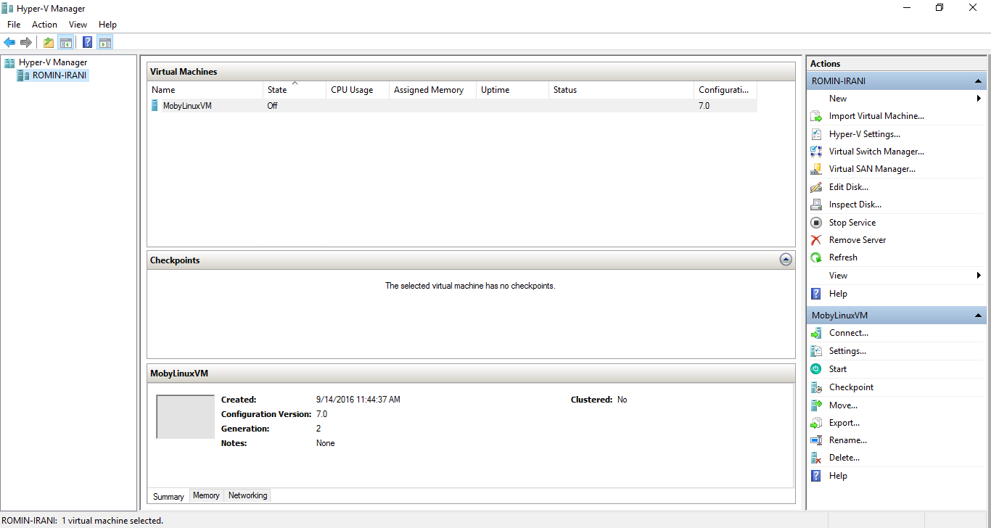The width and height of the screenshot is (991, 528).
Task: Open Hyper-V Settings
Action: pos(863,133)
